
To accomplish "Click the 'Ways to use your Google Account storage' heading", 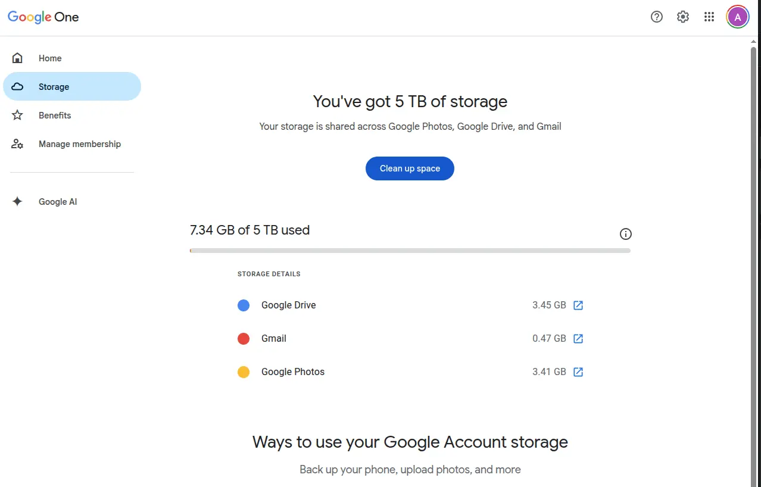I will [x=410, y=442].
